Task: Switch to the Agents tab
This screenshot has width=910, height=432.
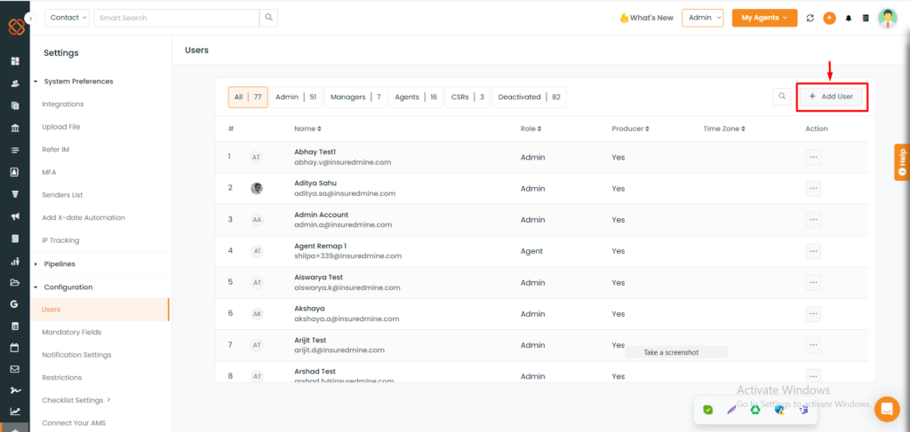Action: tap(416, 98)
